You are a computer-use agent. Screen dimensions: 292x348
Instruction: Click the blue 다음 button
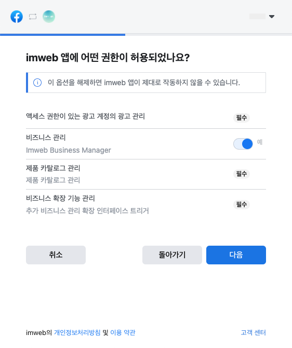[236, 255]
